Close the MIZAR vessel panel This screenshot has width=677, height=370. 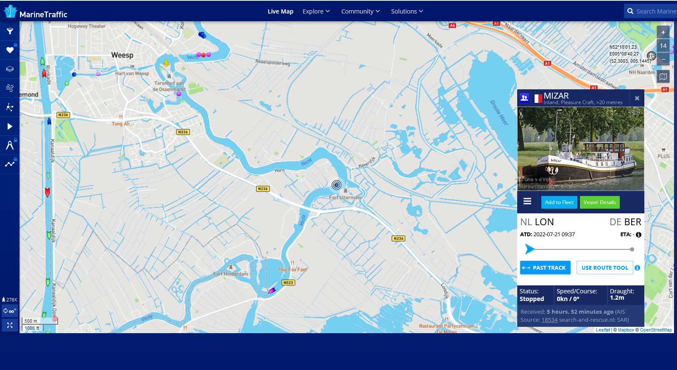point(637,98)
